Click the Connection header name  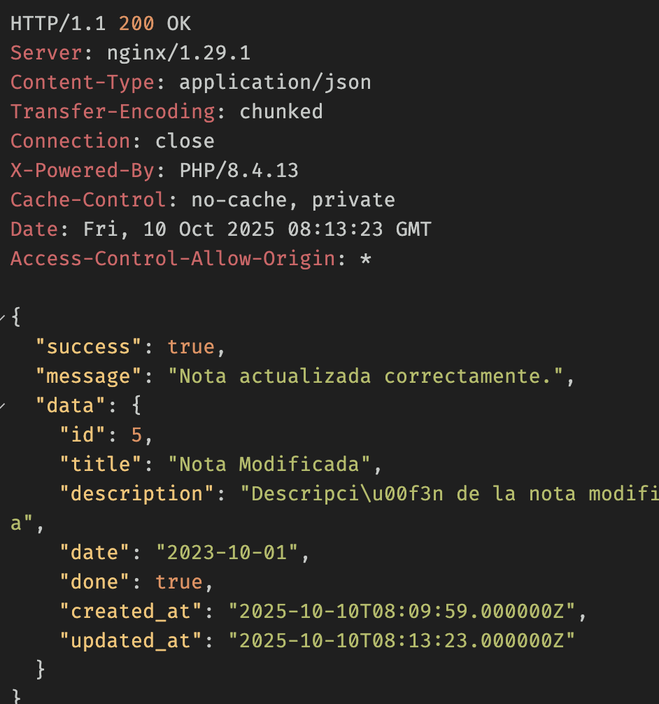(70, 141)
